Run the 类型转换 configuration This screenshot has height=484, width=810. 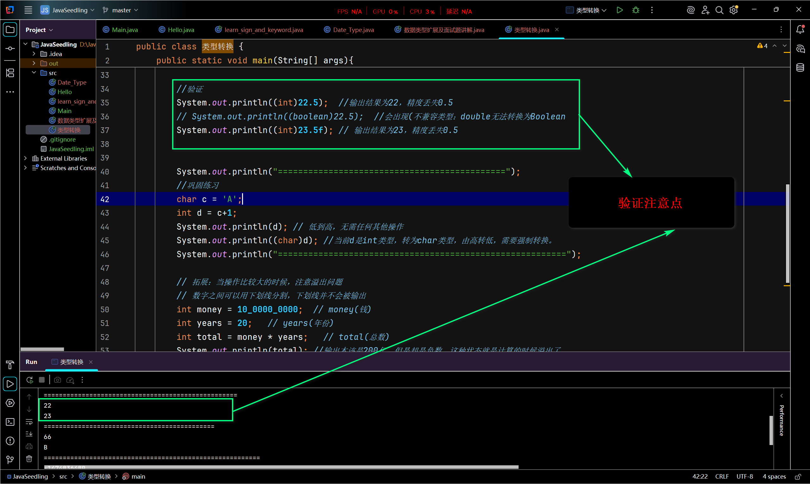point(620,10)
